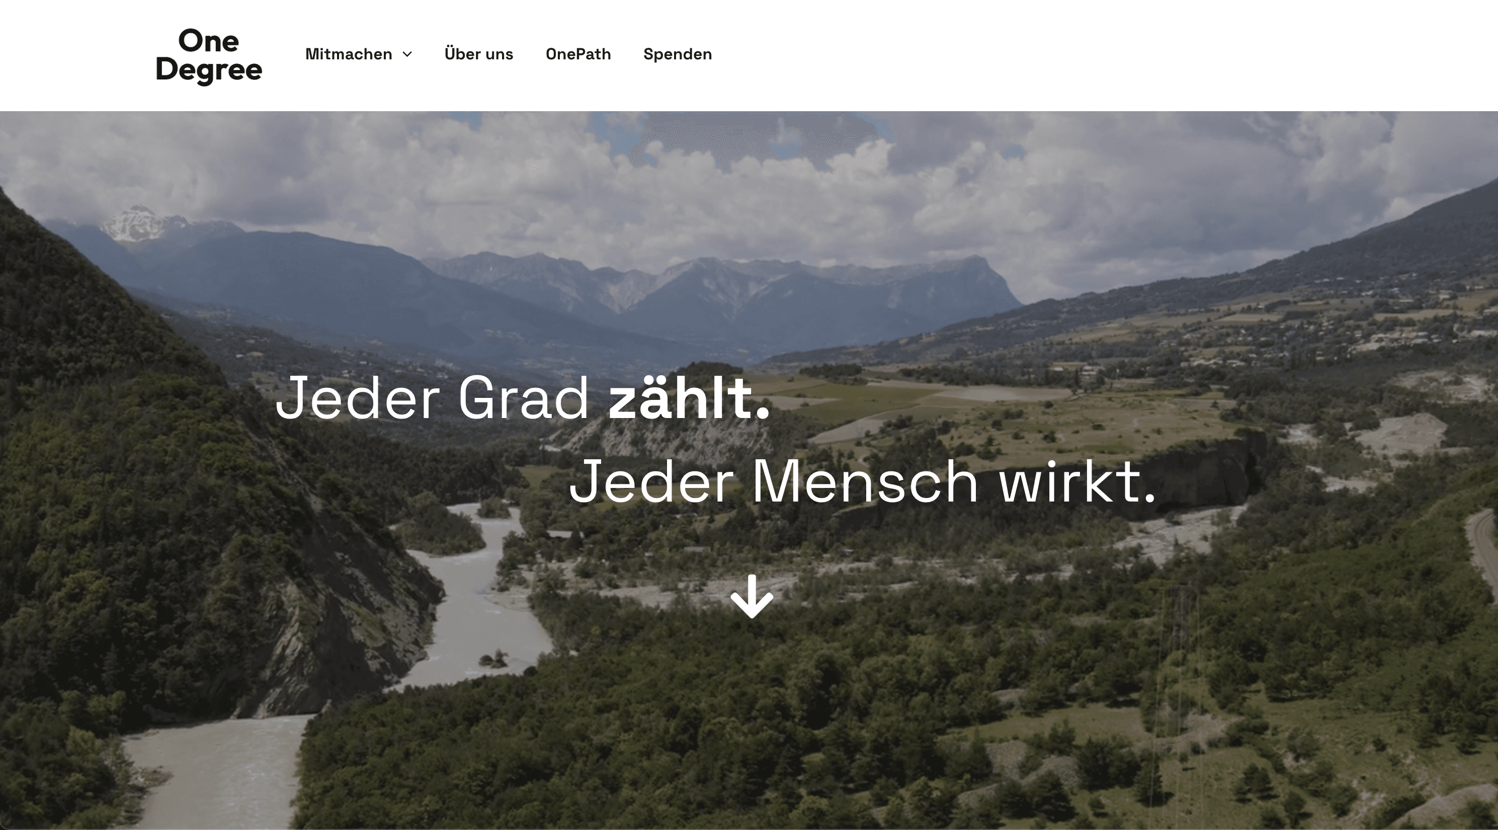Select Spenden in the navigation bar

click(678, 54)
